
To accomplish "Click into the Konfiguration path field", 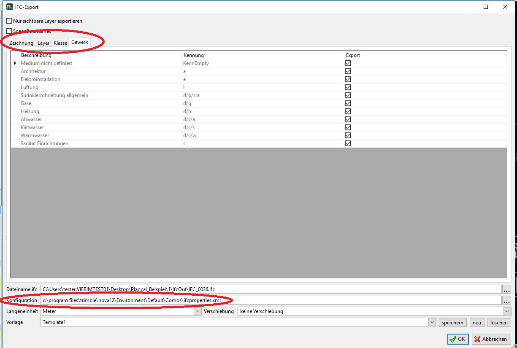I will (x=270, y=300).
